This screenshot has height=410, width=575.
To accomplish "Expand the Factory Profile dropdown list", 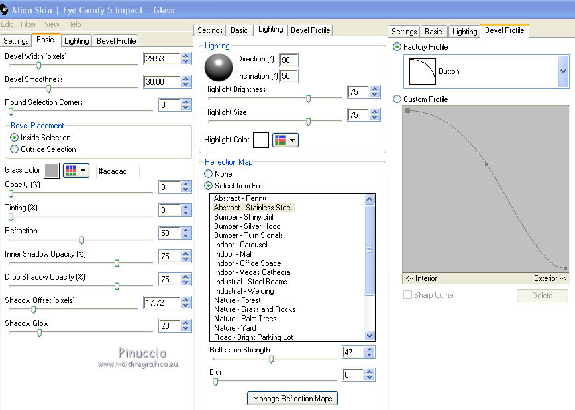I will coord(563,71).
